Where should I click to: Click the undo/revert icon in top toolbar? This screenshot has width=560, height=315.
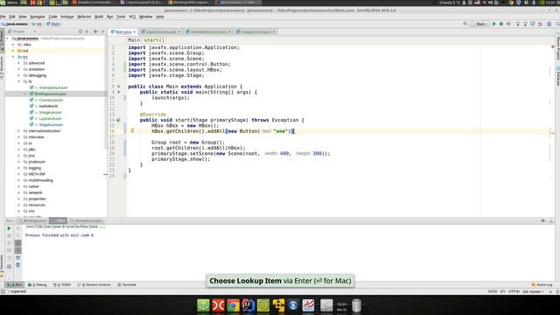540,24
